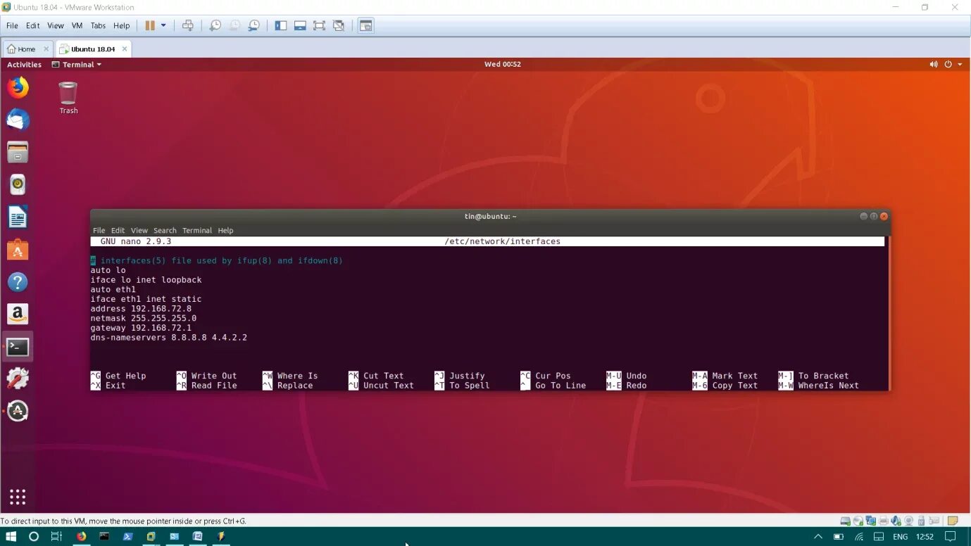Enter full screen mode in VMware
The width and height of the screenshot is (971, 546).
point(319,25)
